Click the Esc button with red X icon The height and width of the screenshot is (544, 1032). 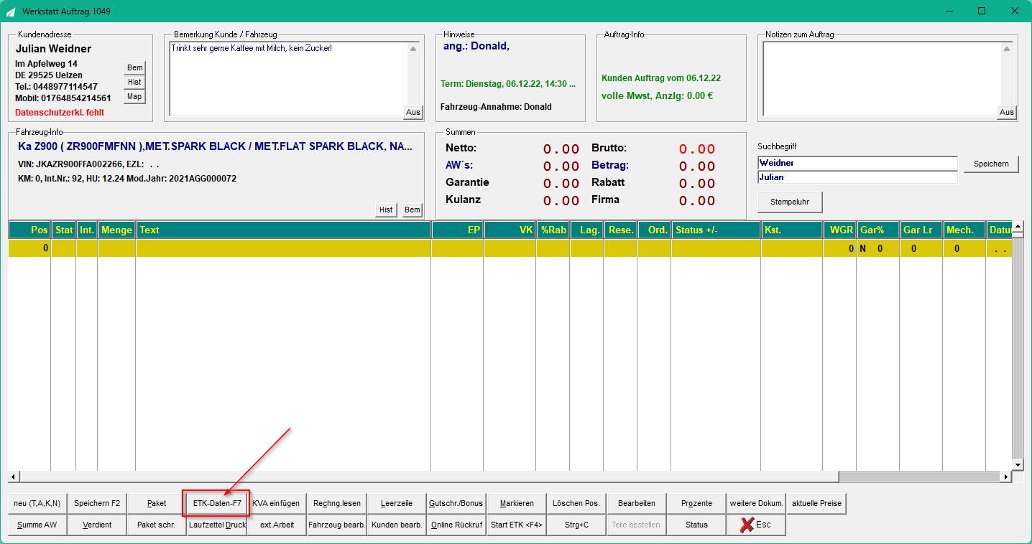pyautogui.click(x=755, y=525)
